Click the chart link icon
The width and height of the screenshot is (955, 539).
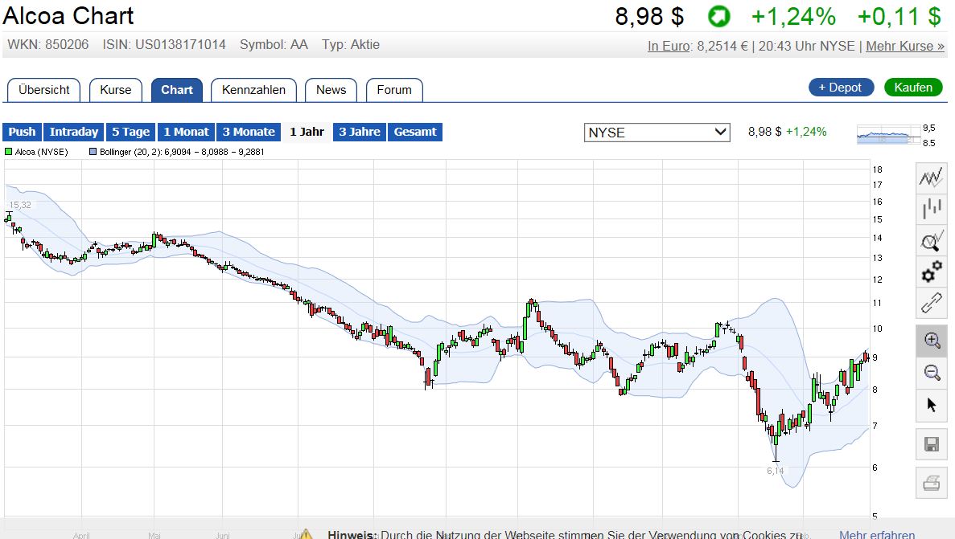(x=931, y=303)
